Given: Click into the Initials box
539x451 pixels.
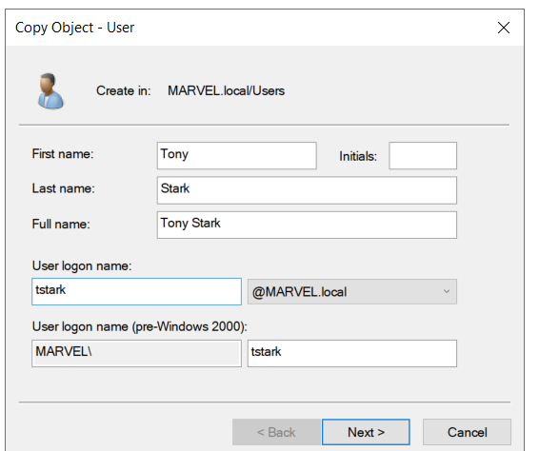Looking at the screenshot, I should click(x=423, y=156).
